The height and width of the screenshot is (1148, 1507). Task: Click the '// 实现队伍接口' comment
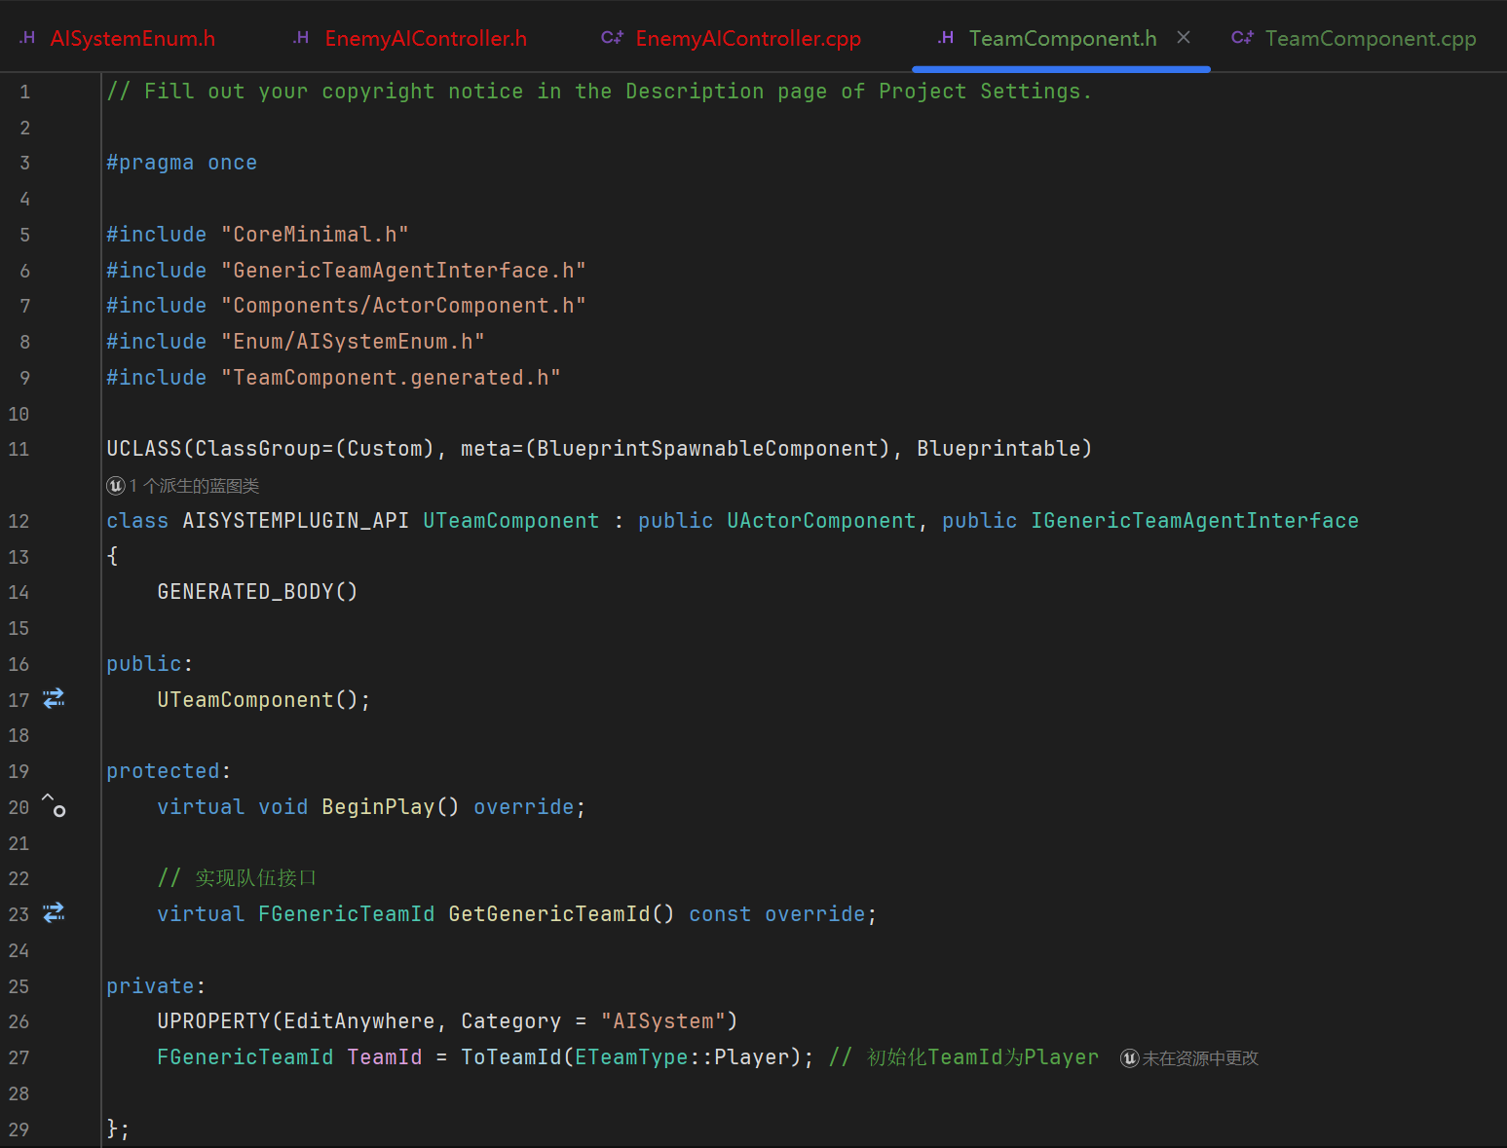pos(237,878)
